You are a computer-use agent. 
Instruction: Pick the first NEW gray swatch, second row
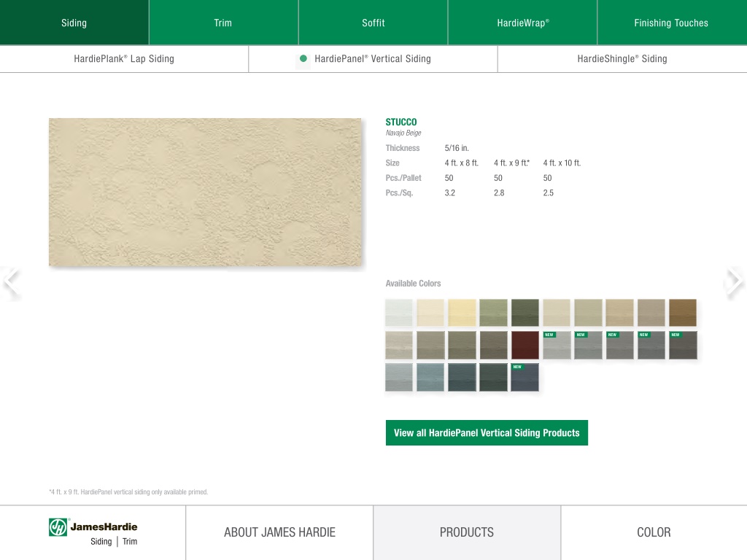pos(557,345)
